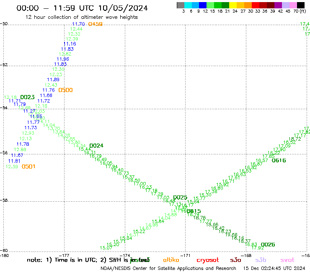The image size is (310, 272).
Task: Click the green time label 0024
Action: (x=96, y=146)
